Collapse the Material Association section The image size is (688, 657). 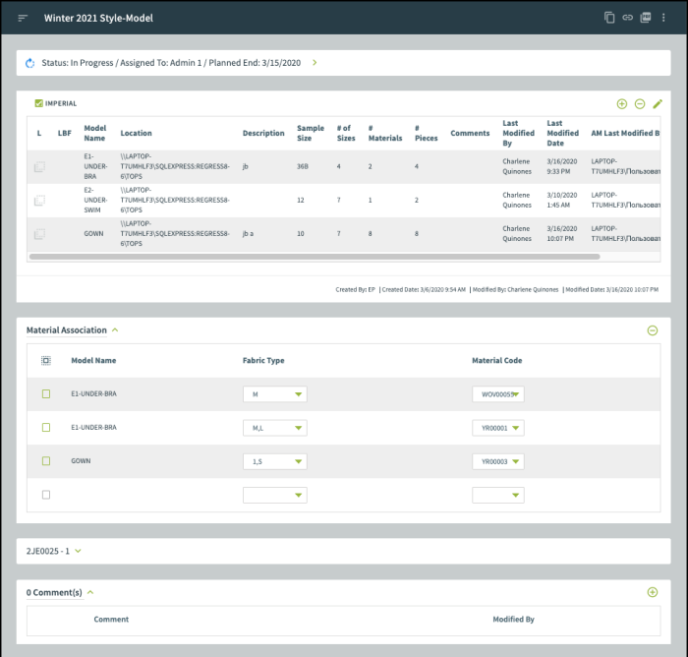pos(114,330)
